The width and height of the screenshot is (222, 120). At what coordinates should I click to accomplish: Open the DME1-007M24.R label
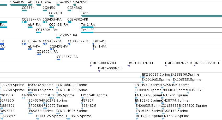coord(179,63)
